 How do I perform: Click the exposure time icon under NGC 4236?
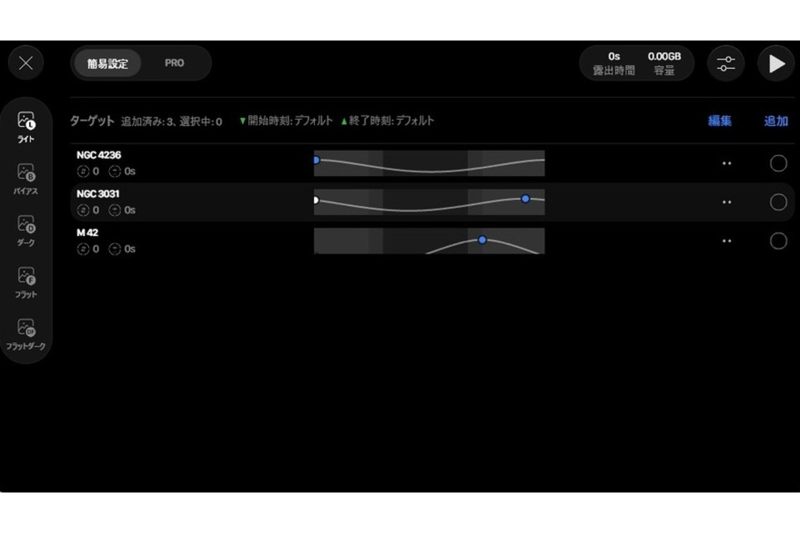click(115, 171)
